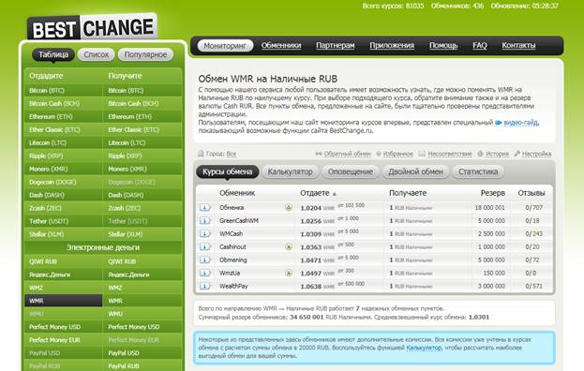Click the Все city filter link
The width and height of the screenshot is (584, 371).
231,154
